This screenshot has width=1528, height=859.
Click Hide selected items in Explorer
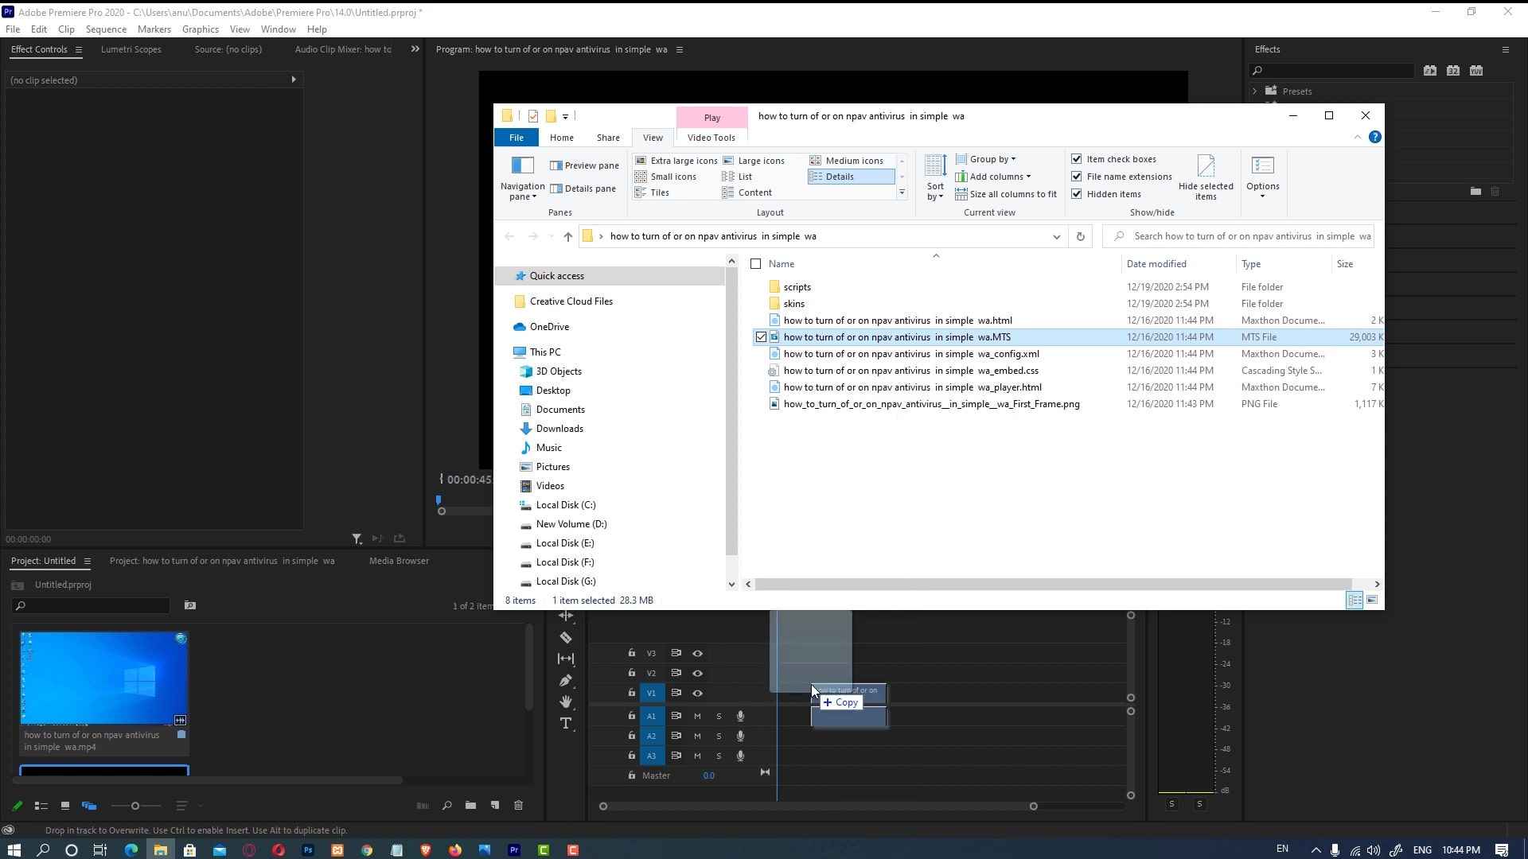click(x=1206, y=177)
